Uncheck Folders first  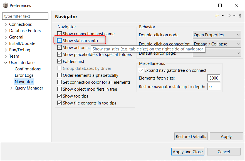[59, 61]
